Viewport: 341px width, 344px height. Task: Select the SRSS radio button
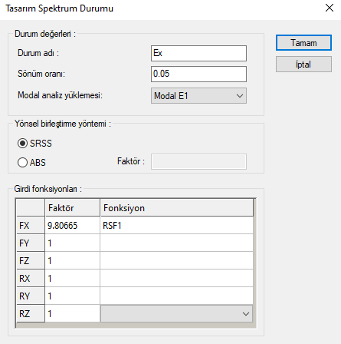22,143
